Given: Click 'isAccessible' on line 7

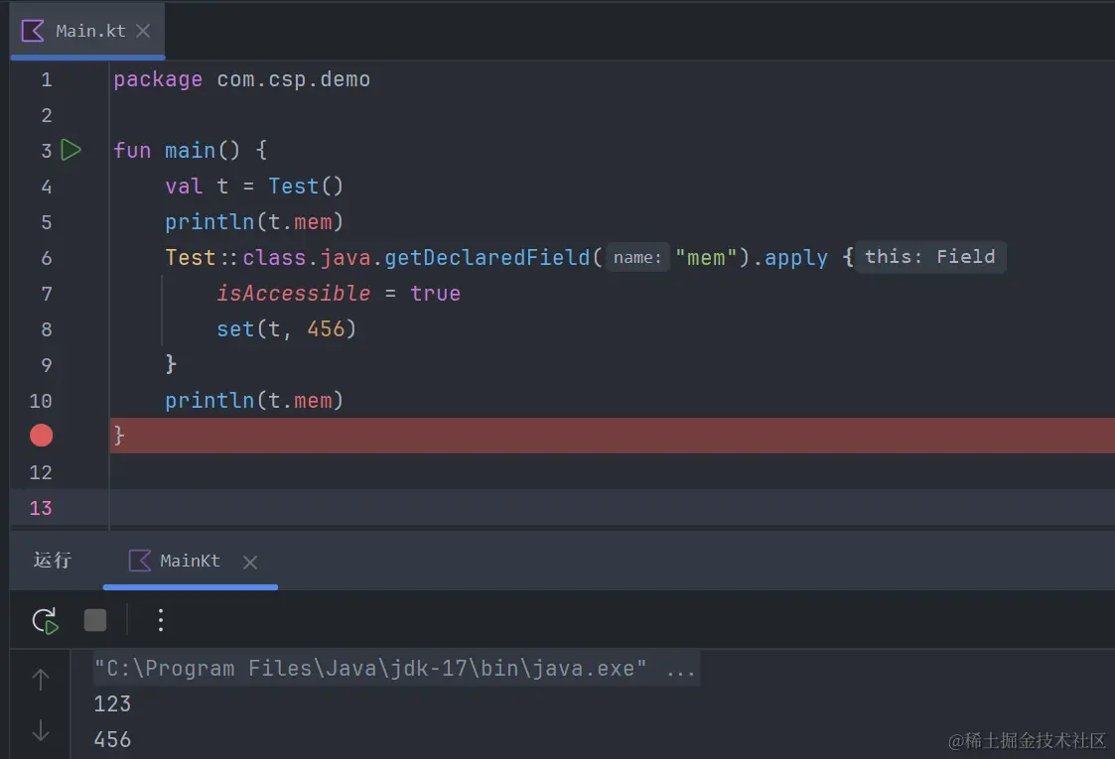Looking at the screenshot, I should click(x=293, y=293).
